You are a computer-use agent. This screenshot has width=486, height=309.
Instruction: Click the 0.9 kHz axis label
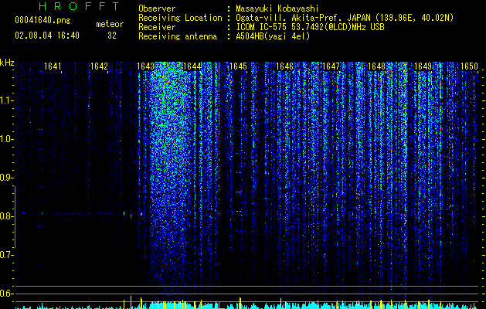pos(6,178)
